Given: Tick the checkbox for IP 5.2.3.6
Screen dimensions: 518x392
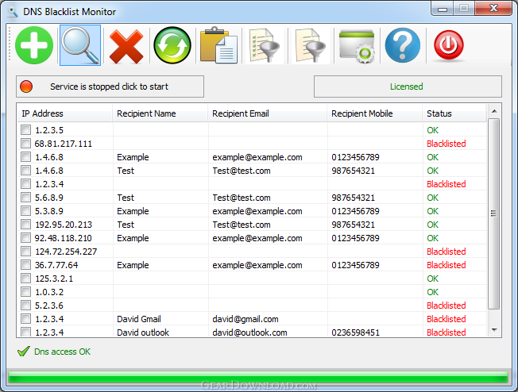Looking at the screenshot, I should click(x=25, y=306).
